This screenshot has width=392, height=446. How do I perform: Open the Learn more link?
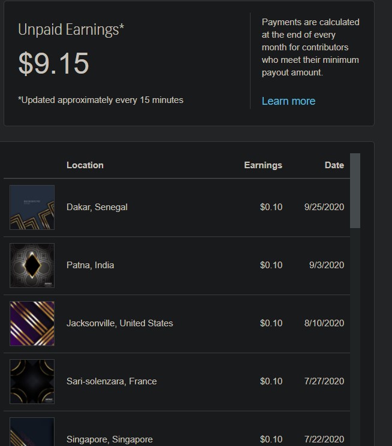click(288, 101)
